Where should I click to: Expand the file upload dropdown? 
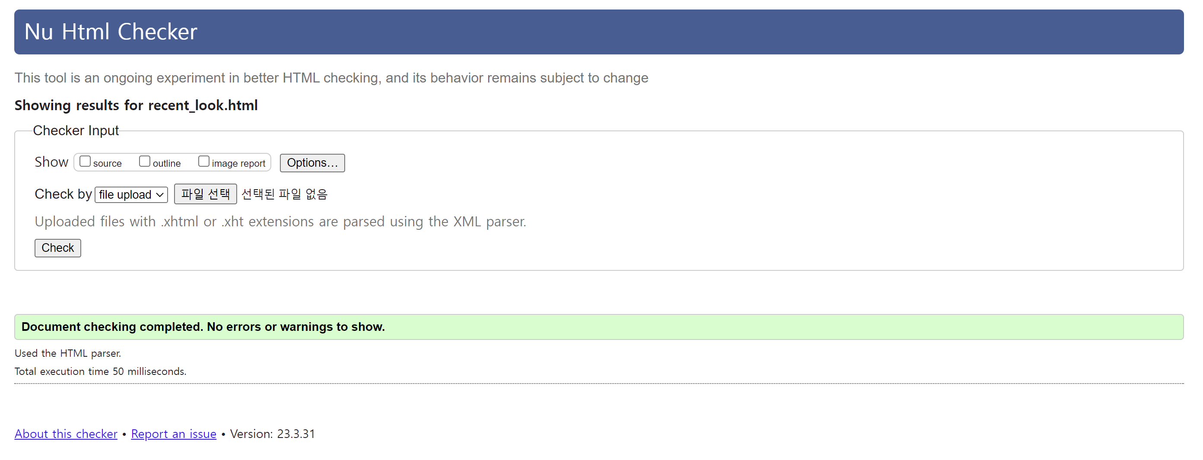[131, 195]
